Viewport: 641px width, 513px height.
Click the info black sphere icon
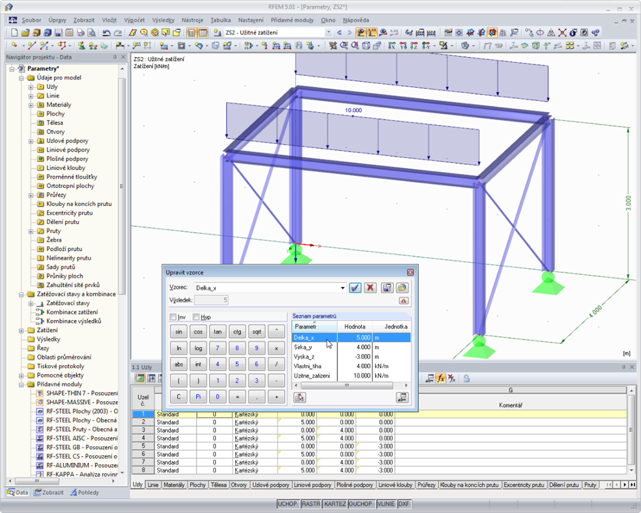click(573, 33)
